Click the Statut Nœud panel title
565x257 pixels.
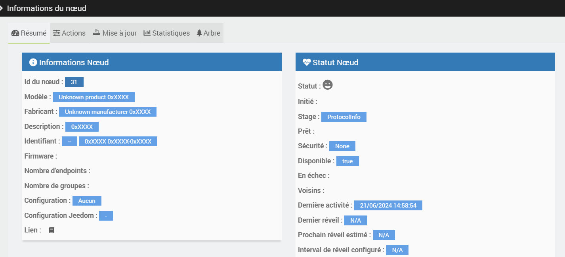(x=336, y=62)
